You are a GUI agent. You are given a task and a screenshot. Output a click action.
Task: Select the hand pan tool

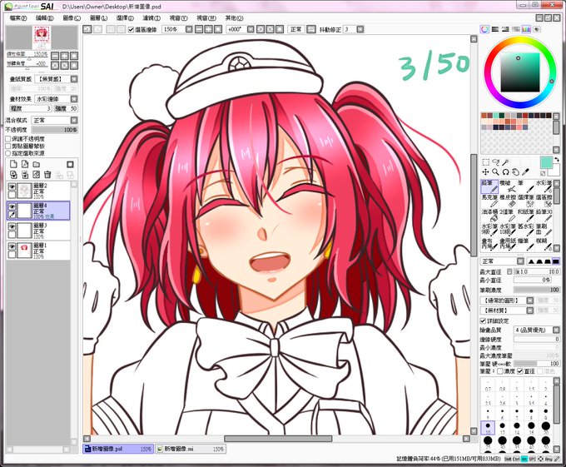[x=515, y=172]
